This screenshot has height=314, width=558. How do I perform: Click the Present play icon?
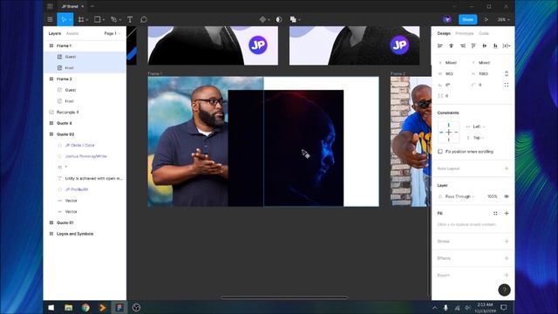click(x=487, y=19)
